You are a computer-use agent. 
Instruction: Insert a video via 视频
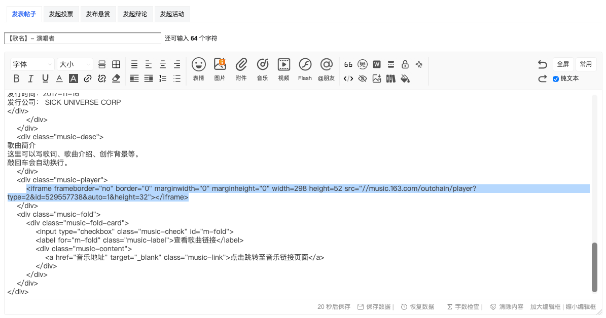coord(283,69)
